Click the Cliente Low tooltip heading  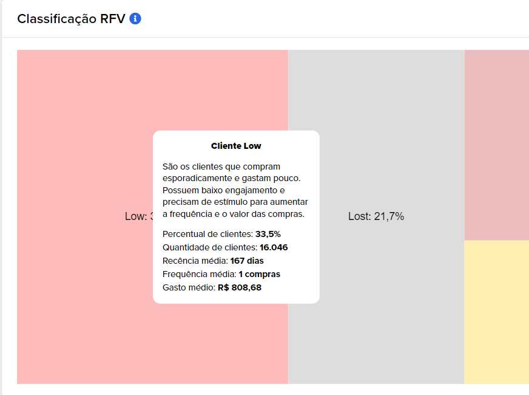(236, 146)
